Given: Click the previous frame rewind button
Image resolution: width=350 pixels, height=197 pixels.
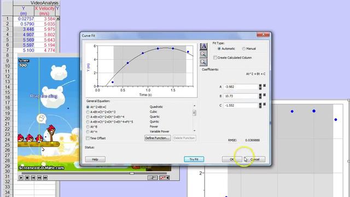Looking at the screenshot, I should coord(39,178).
